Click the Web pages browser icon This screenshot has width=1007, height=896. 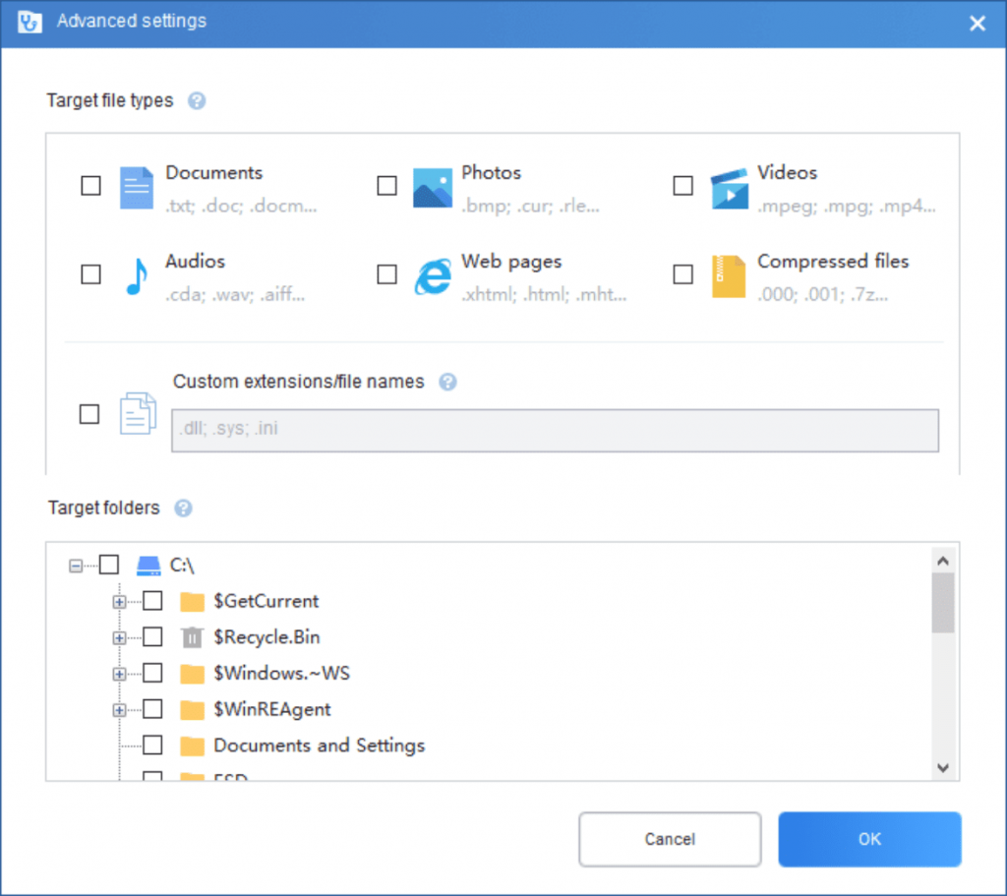pos(433,276)
